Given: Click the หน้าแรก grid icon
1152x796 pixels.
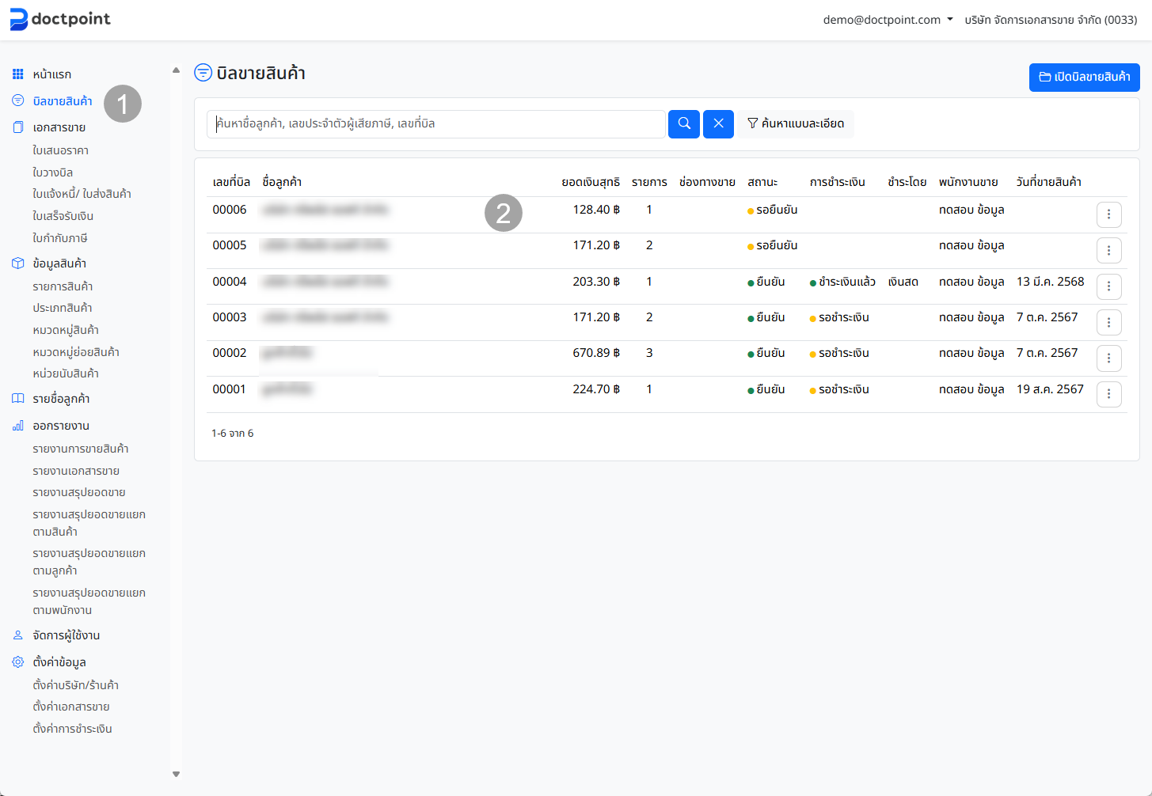Looking at the screenshot, I should 17,74.
